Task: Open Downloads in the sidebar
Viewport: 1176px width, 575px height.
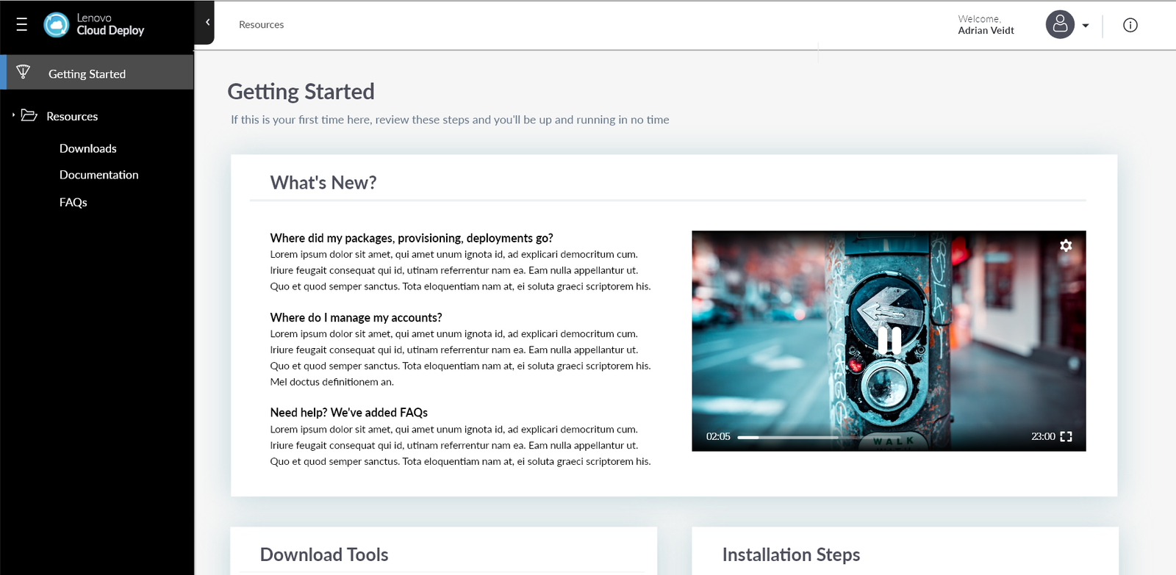Action: point(87,148)
